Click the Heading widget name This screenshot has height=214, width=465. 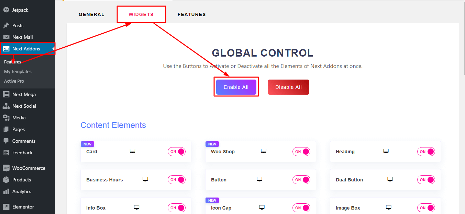345,152
